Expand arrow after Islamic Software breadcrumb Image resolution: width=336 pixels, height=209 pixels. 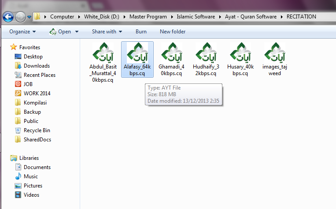[x=220, y=17]
